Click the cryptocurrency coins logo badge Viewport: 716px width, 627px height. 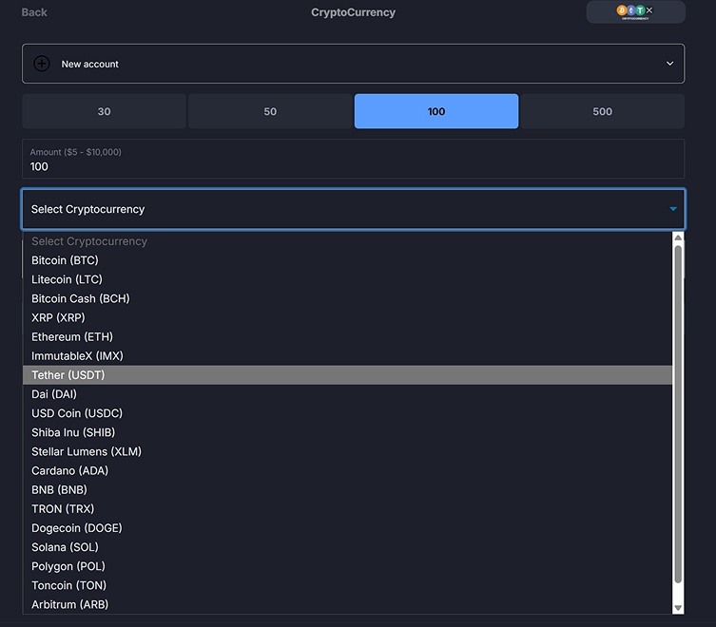click(635, 11)
